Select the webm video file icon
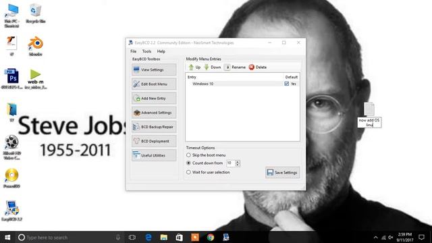 point(36,79)
